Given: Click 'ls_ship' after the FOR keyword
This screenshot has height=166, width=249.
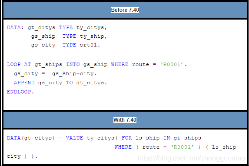Looking at the screenshot, I should 147,138.
